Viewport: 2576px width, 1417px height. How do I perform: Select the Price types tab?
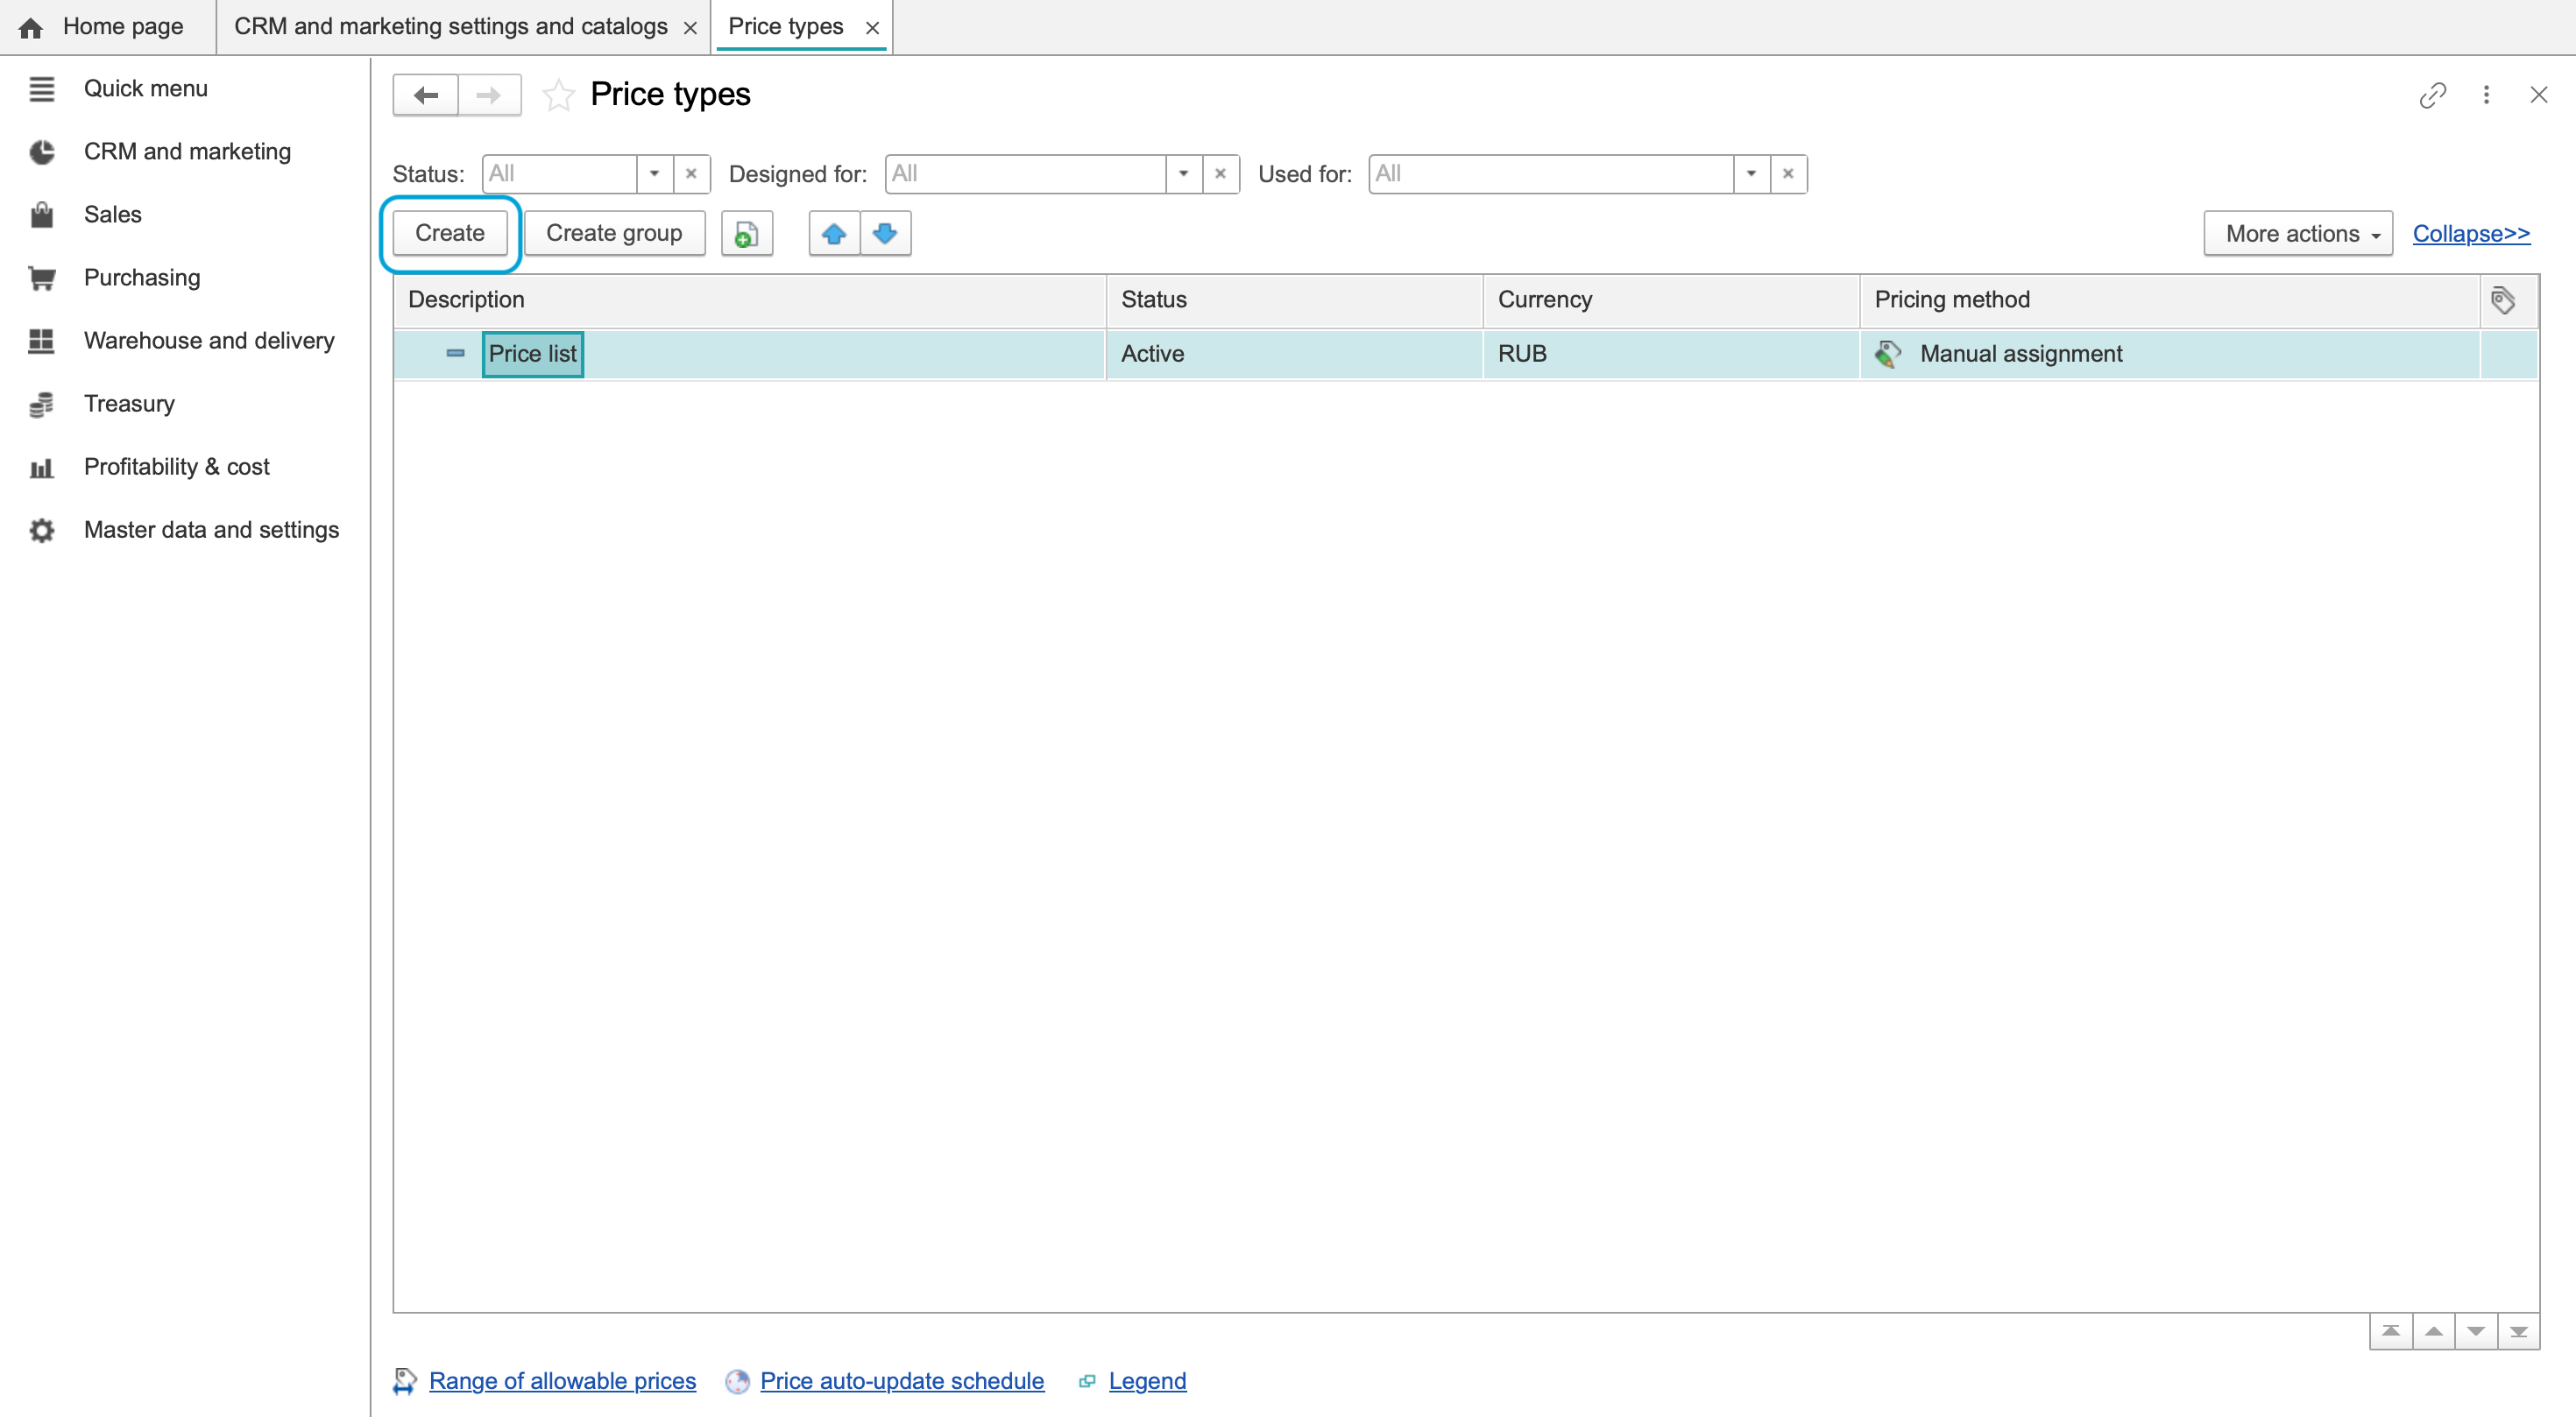point(786,27)
